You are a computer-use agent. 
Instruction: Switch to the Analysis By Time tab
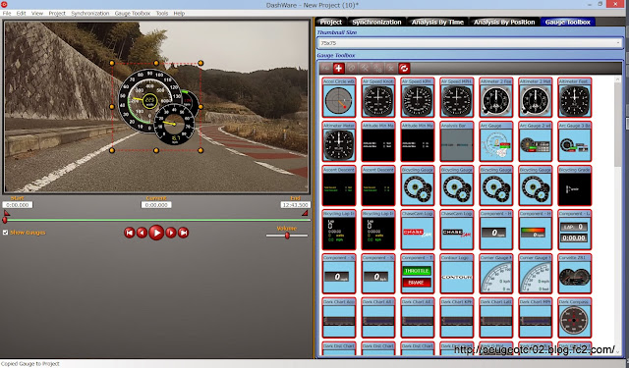click(437, 22)
